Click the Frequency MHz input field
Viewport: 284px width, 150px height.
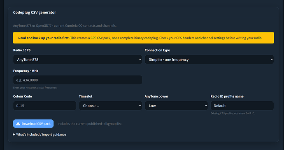coord(77,80)
